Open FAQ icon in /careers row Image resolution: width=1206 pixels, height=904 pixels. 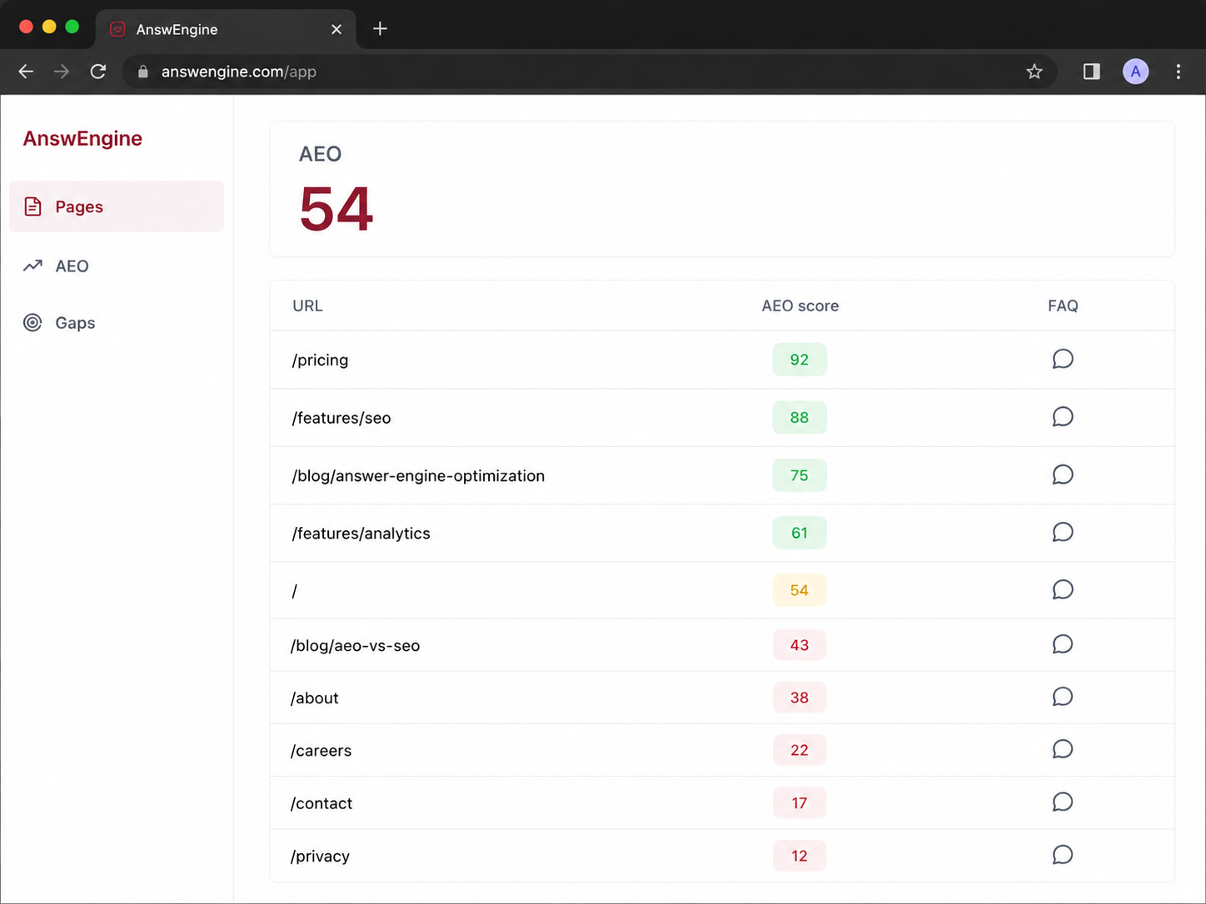pos(1062,749)
